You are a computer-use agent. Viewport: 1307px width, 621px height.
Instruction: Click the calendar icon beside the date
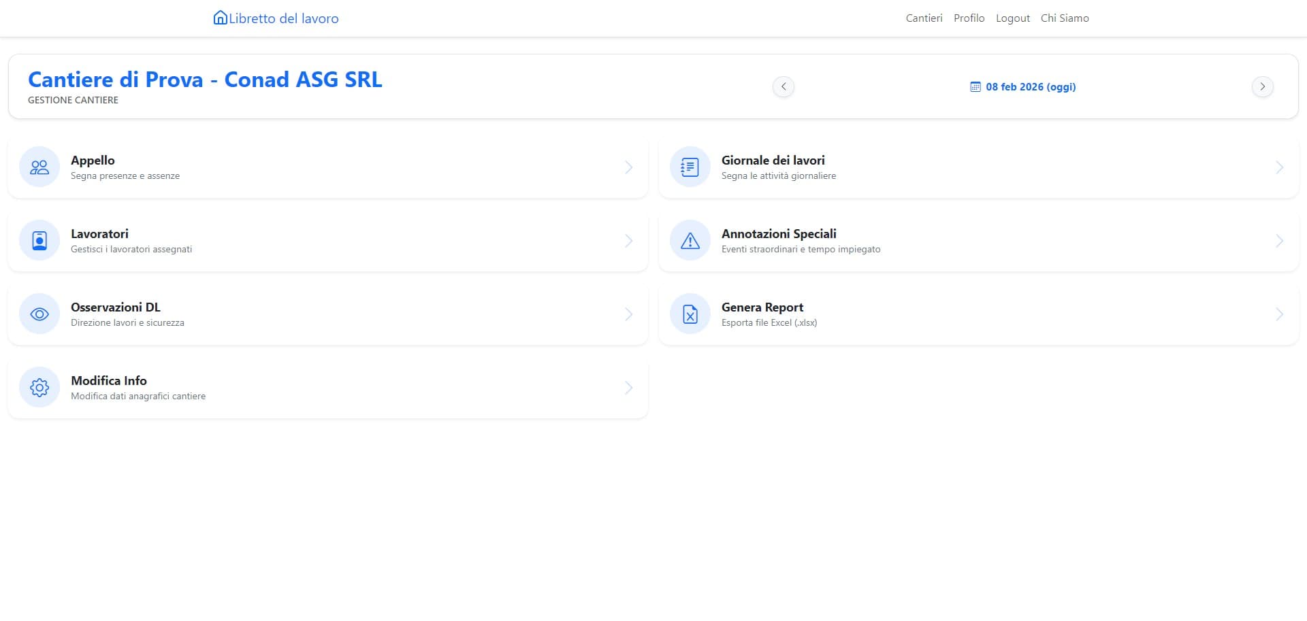(x=975, y=86)
